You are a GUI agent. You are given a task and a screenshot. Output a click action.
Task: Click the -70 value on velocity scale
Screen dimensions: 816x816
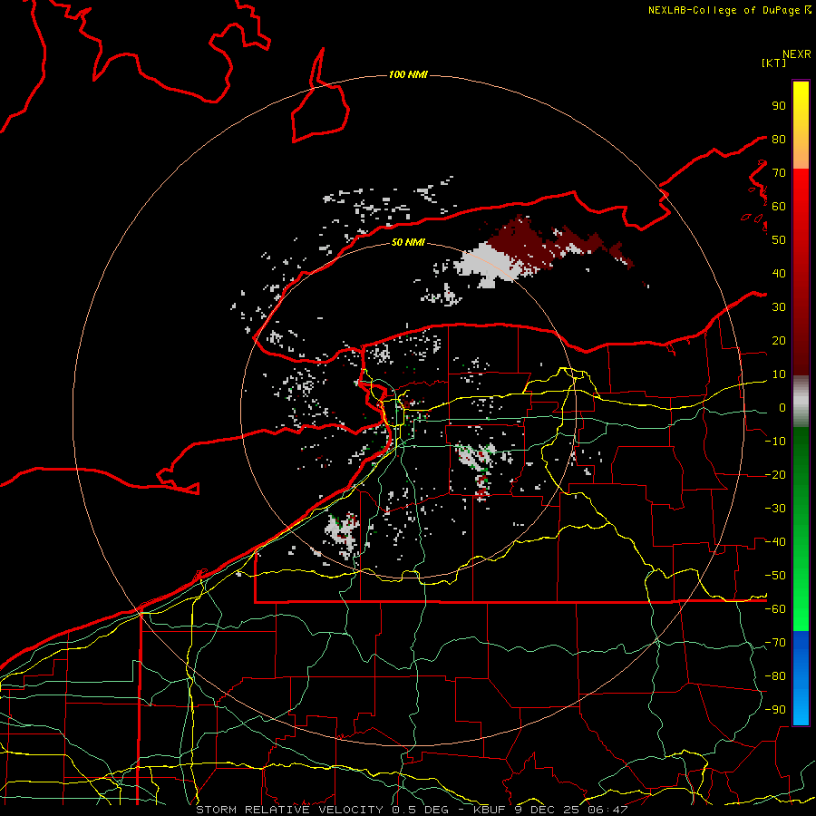775,642
